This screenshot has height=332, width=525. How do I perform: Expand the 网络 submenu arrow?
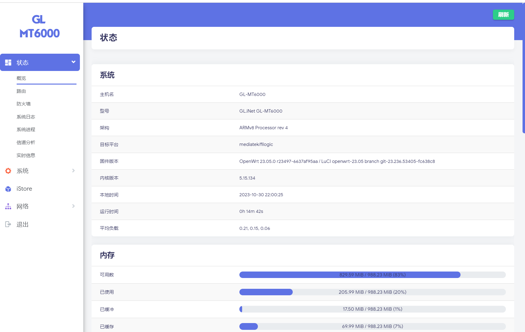click(73, 206)
